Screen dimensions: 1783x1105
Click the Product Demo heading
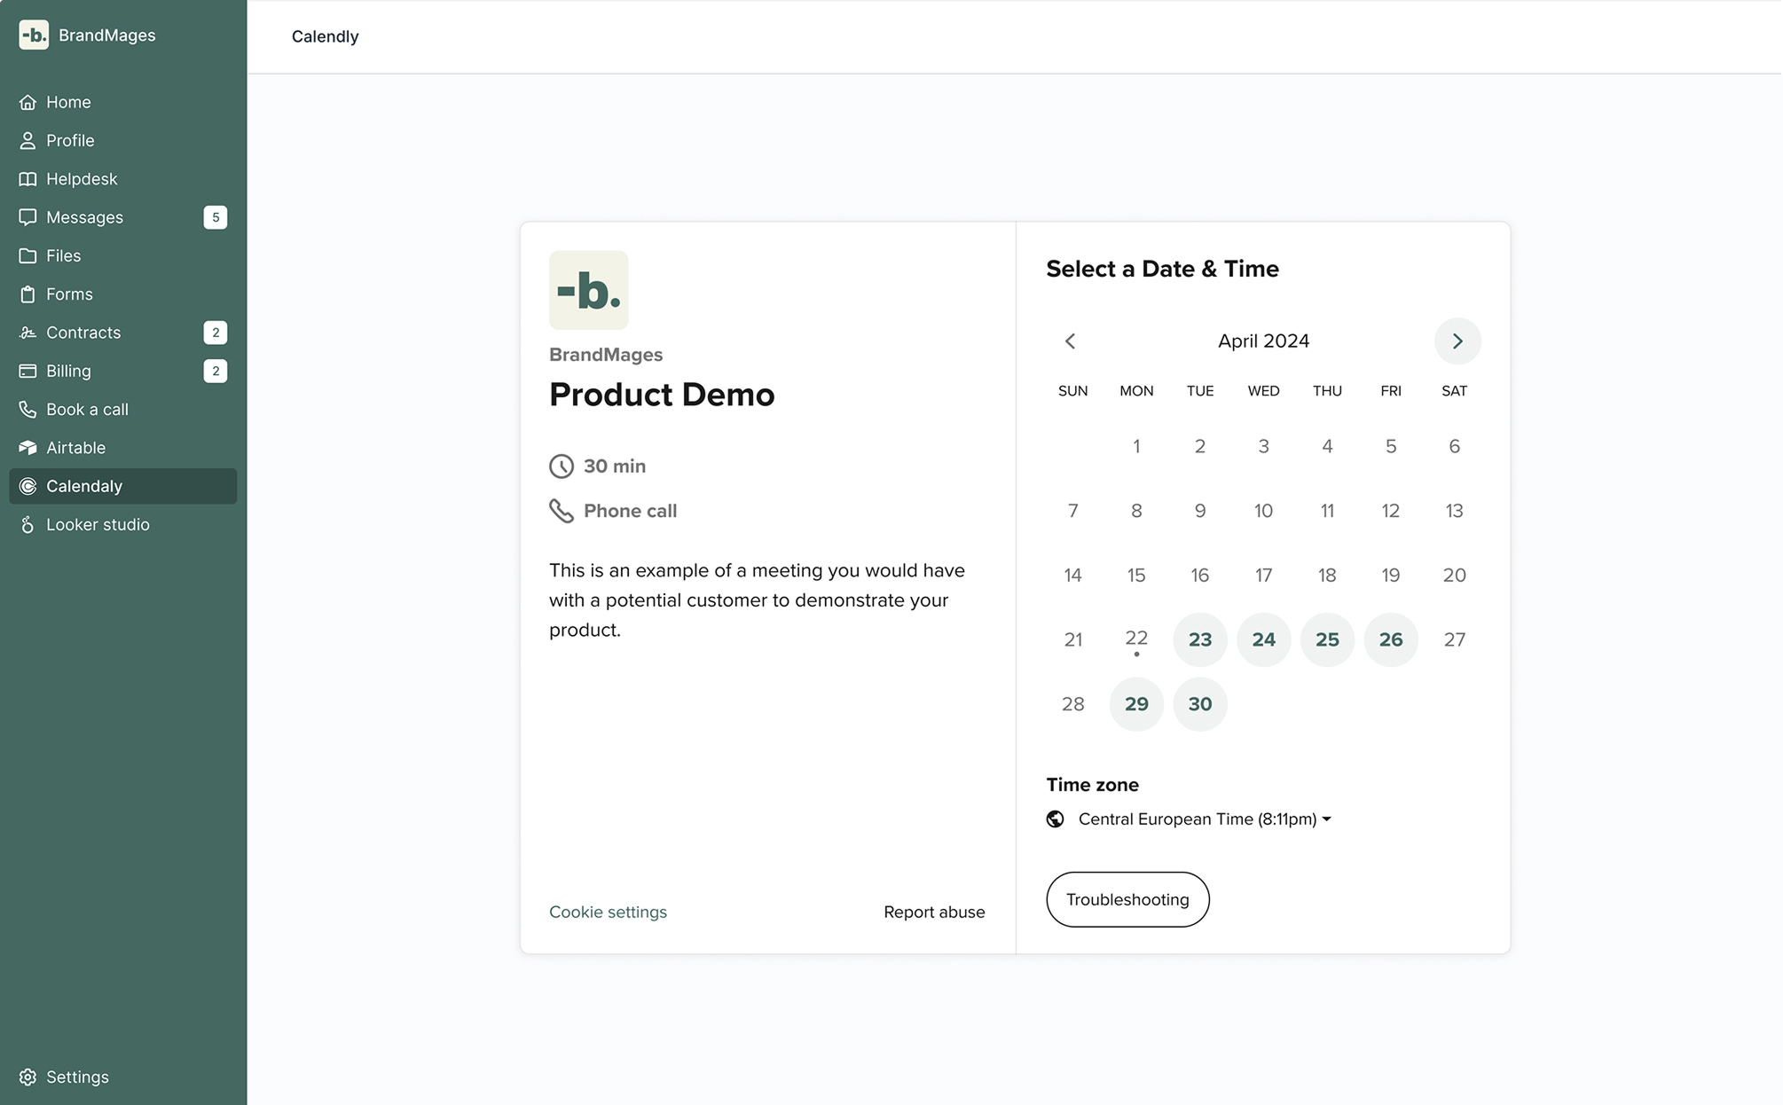(662, 395)
